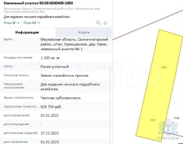Image resolution: width=183 pixels, height=144 pixels.
Task: Add parcel to favorites with star icon
Action: (x=106, y=23)
